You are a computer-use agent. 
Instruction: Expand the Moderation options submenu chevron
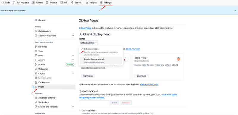73,36
